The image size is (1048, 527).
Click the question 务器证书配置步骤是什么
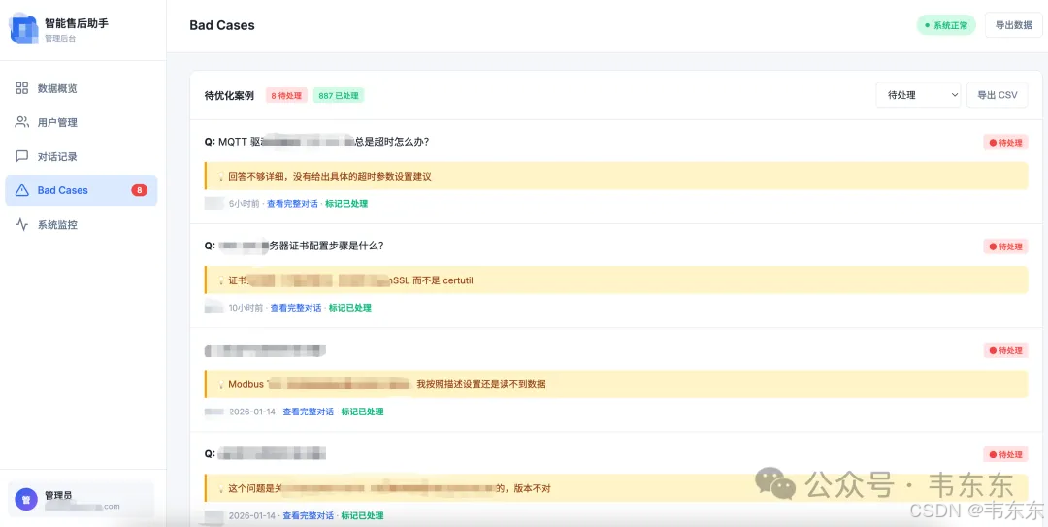click(x=294, y=246)
